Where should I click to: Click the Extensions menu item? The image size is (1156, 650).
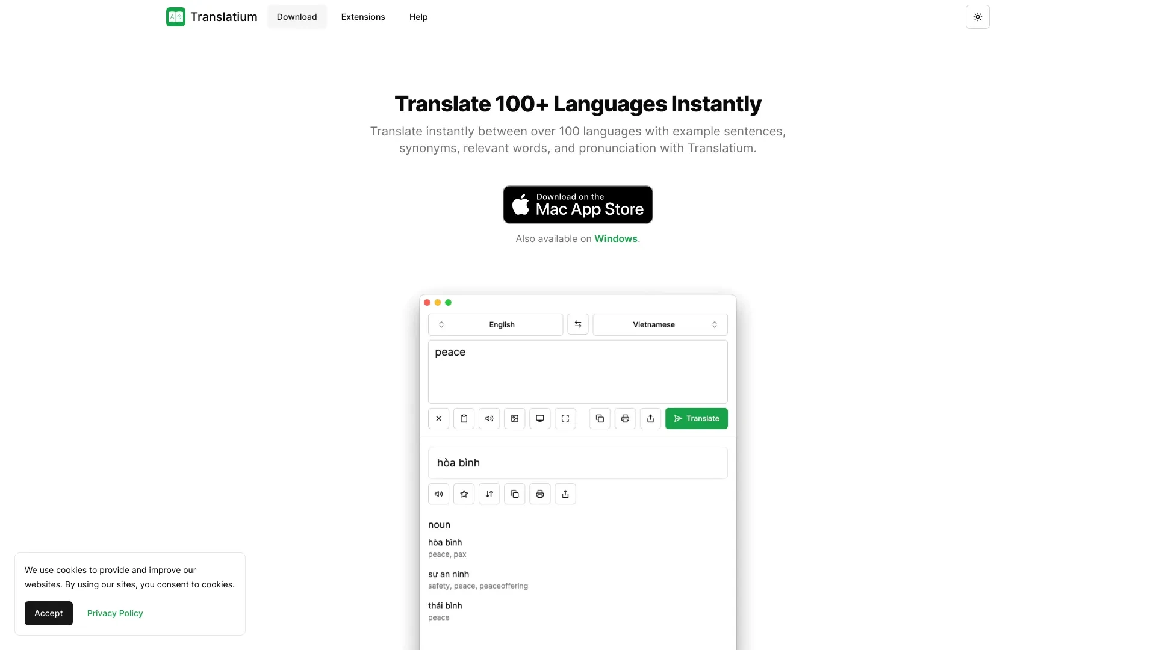pos(363,17)
